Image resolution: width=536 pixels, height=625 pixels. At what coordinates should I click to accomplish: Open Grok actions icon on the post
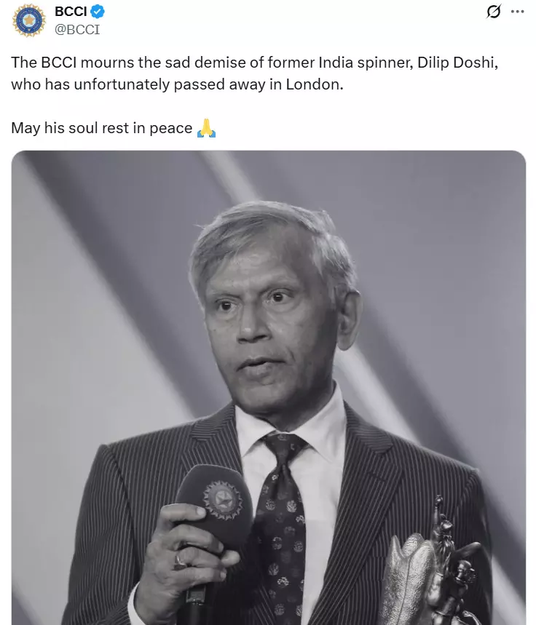493,12
